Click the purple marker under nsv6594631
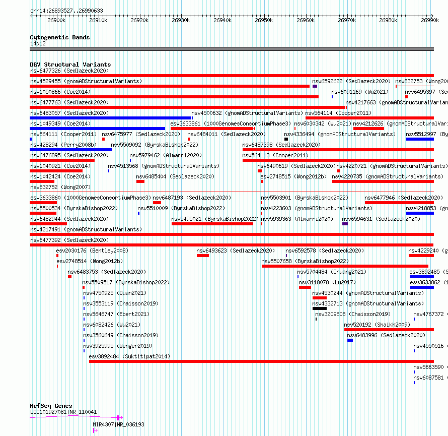This screenshot has width=448, height=436. pyautogui.click(x=345, y=224)
